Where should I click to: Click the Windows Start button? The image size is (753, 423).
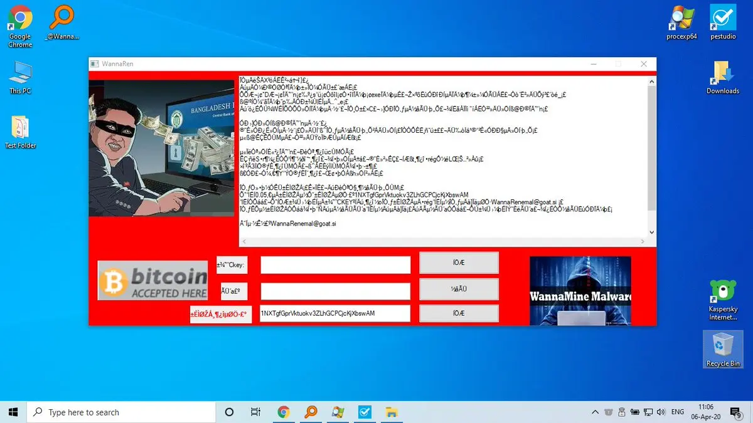pyautogui.click(x=14, y=412)
